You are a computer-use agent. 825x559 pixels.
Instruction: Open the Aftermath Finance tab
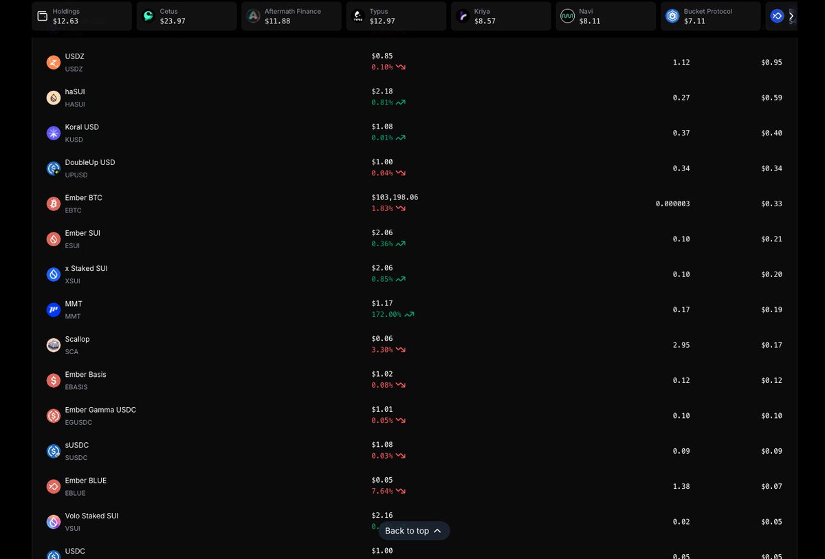click(x=291, y=16)
